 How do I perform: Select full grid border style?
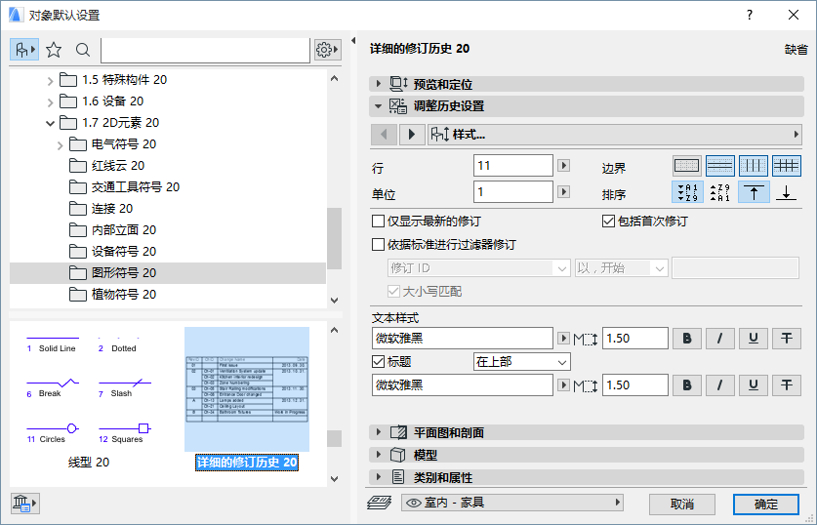(x=787, y=166)
